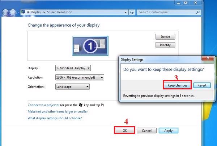This screenshot has width=217, height=146.
Task: Click the Detect button
Action: pos(165,37)
